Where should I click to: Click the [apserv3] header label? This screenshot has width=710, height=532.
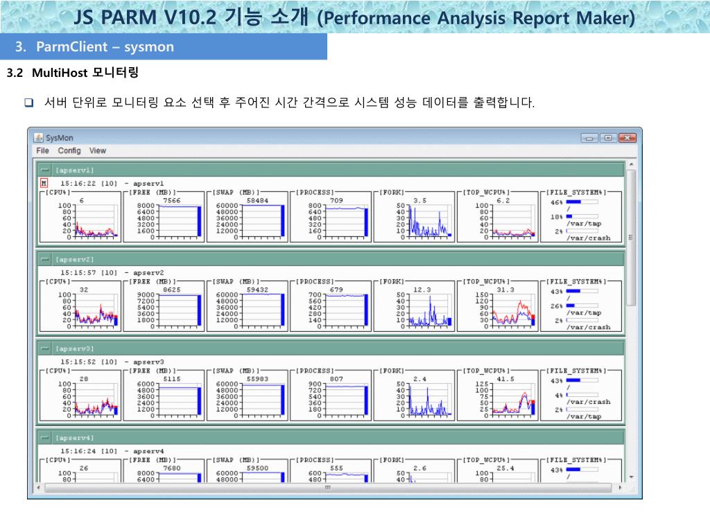coord(75,348)
